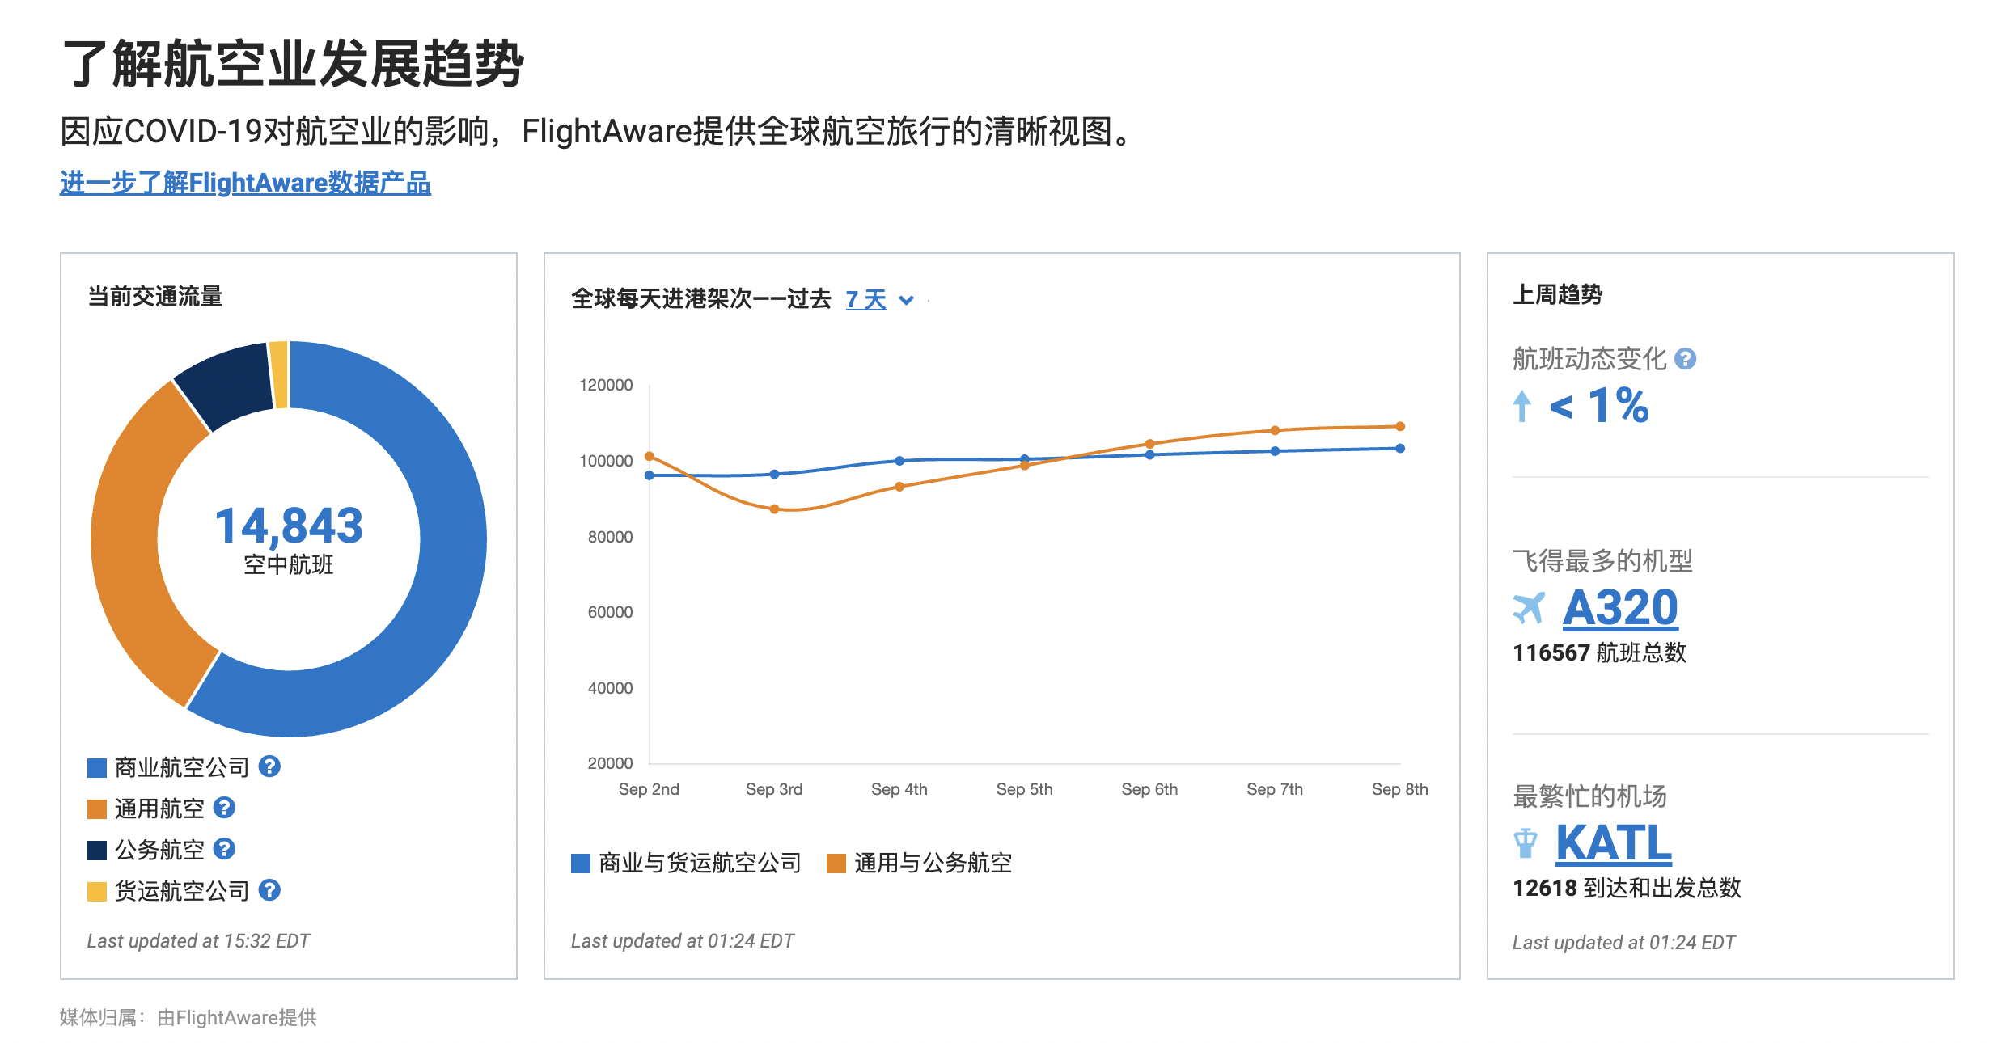Image resolution: width=2006 pixels, height=1043 pixels.
Task: Click help icon next to 商业航空公司
Action: pos(269,766)
